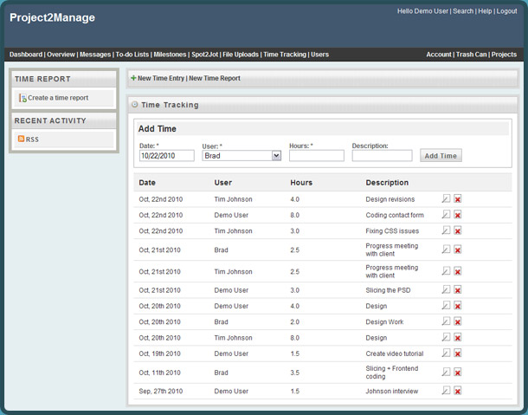Click Logout in the header
Image resolution: width=528 pixels, height=415 pixels.
(x=506, y=11)
